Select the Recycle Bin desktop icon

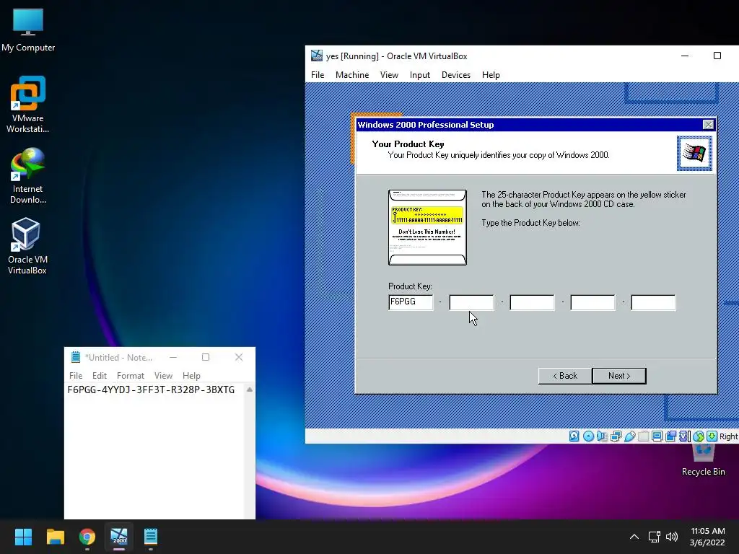tap(703, 460)
